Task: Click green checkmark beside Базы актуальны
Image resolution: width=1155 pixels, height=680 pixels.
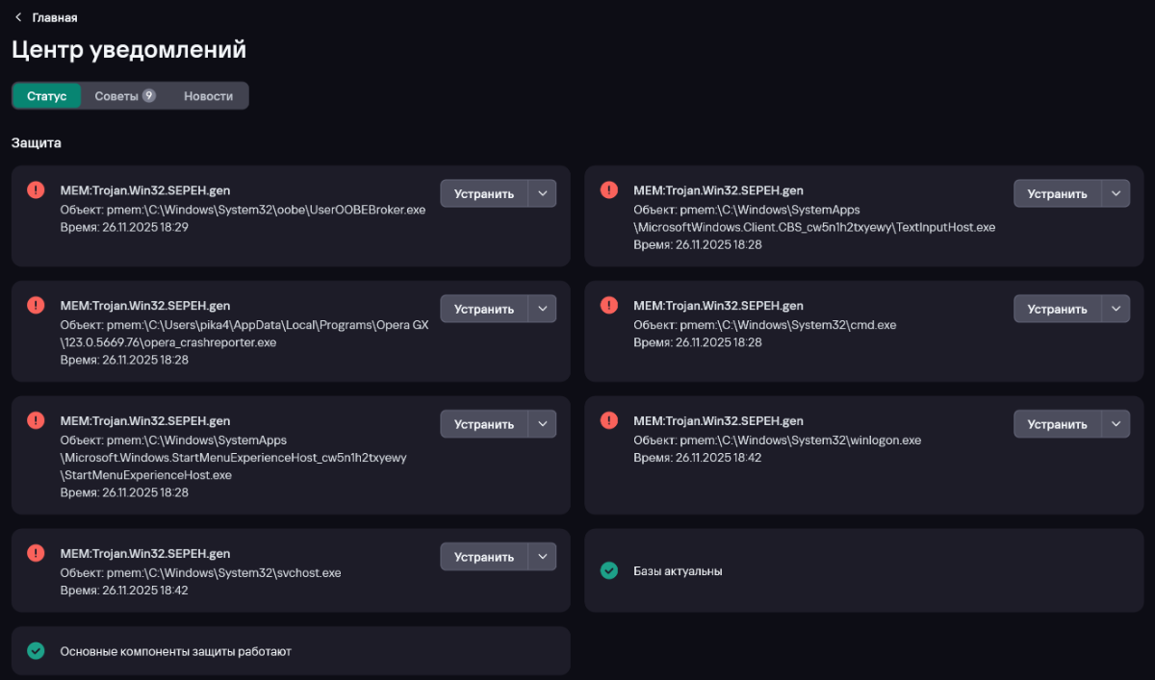Action: click(609, 571)
